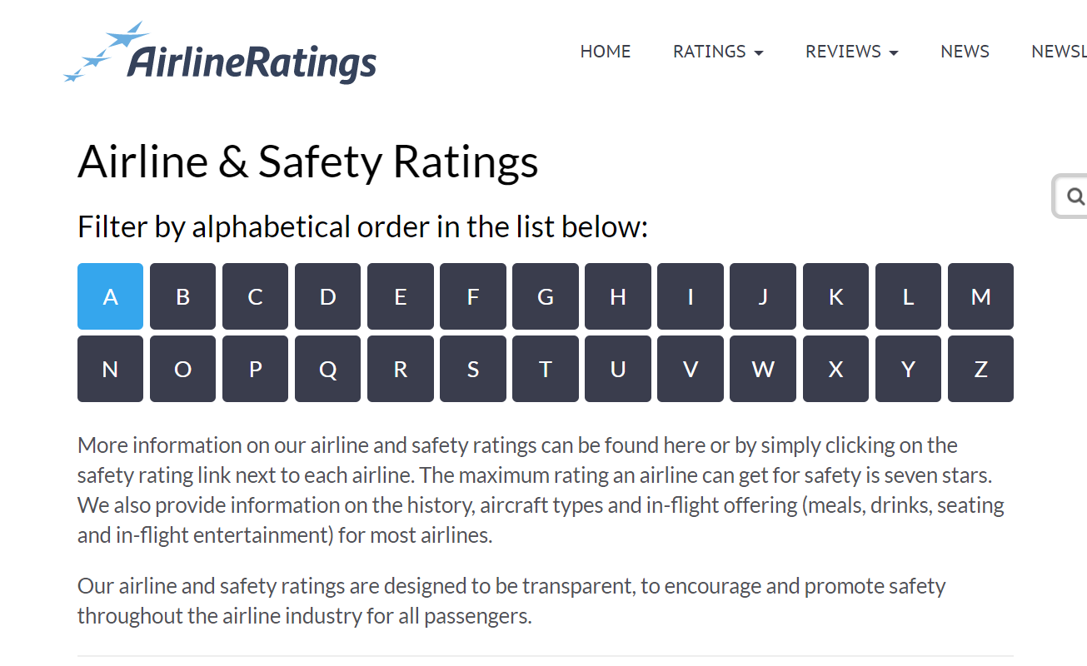The height and width of the screenshot is (666, 1087).
Task: Filter airlines by letter J
Action: click(763, 296)
